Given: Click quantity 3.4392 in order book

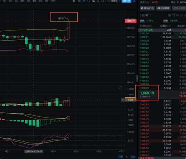Looking at the screenshot, I should pyautogui.click(x=168, y=70).
